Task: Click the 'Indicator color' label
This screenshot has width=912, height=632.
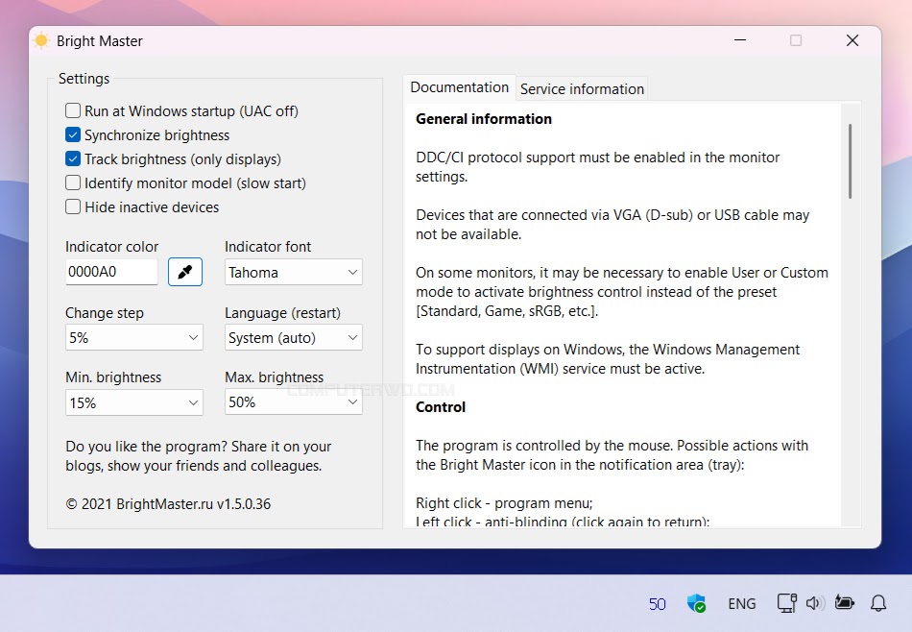Action: [x=111, y=247]
